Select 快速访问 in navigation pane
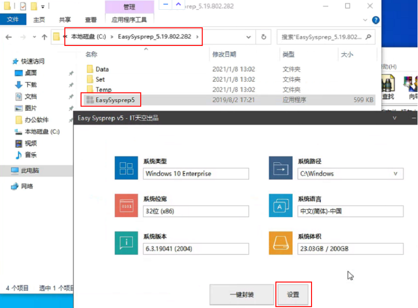The height and width of the screenshot is (308, 418). 28,61
